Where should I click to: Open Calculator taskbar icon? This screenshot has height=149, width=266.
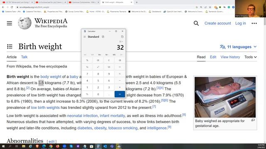[x=98, y=146]
